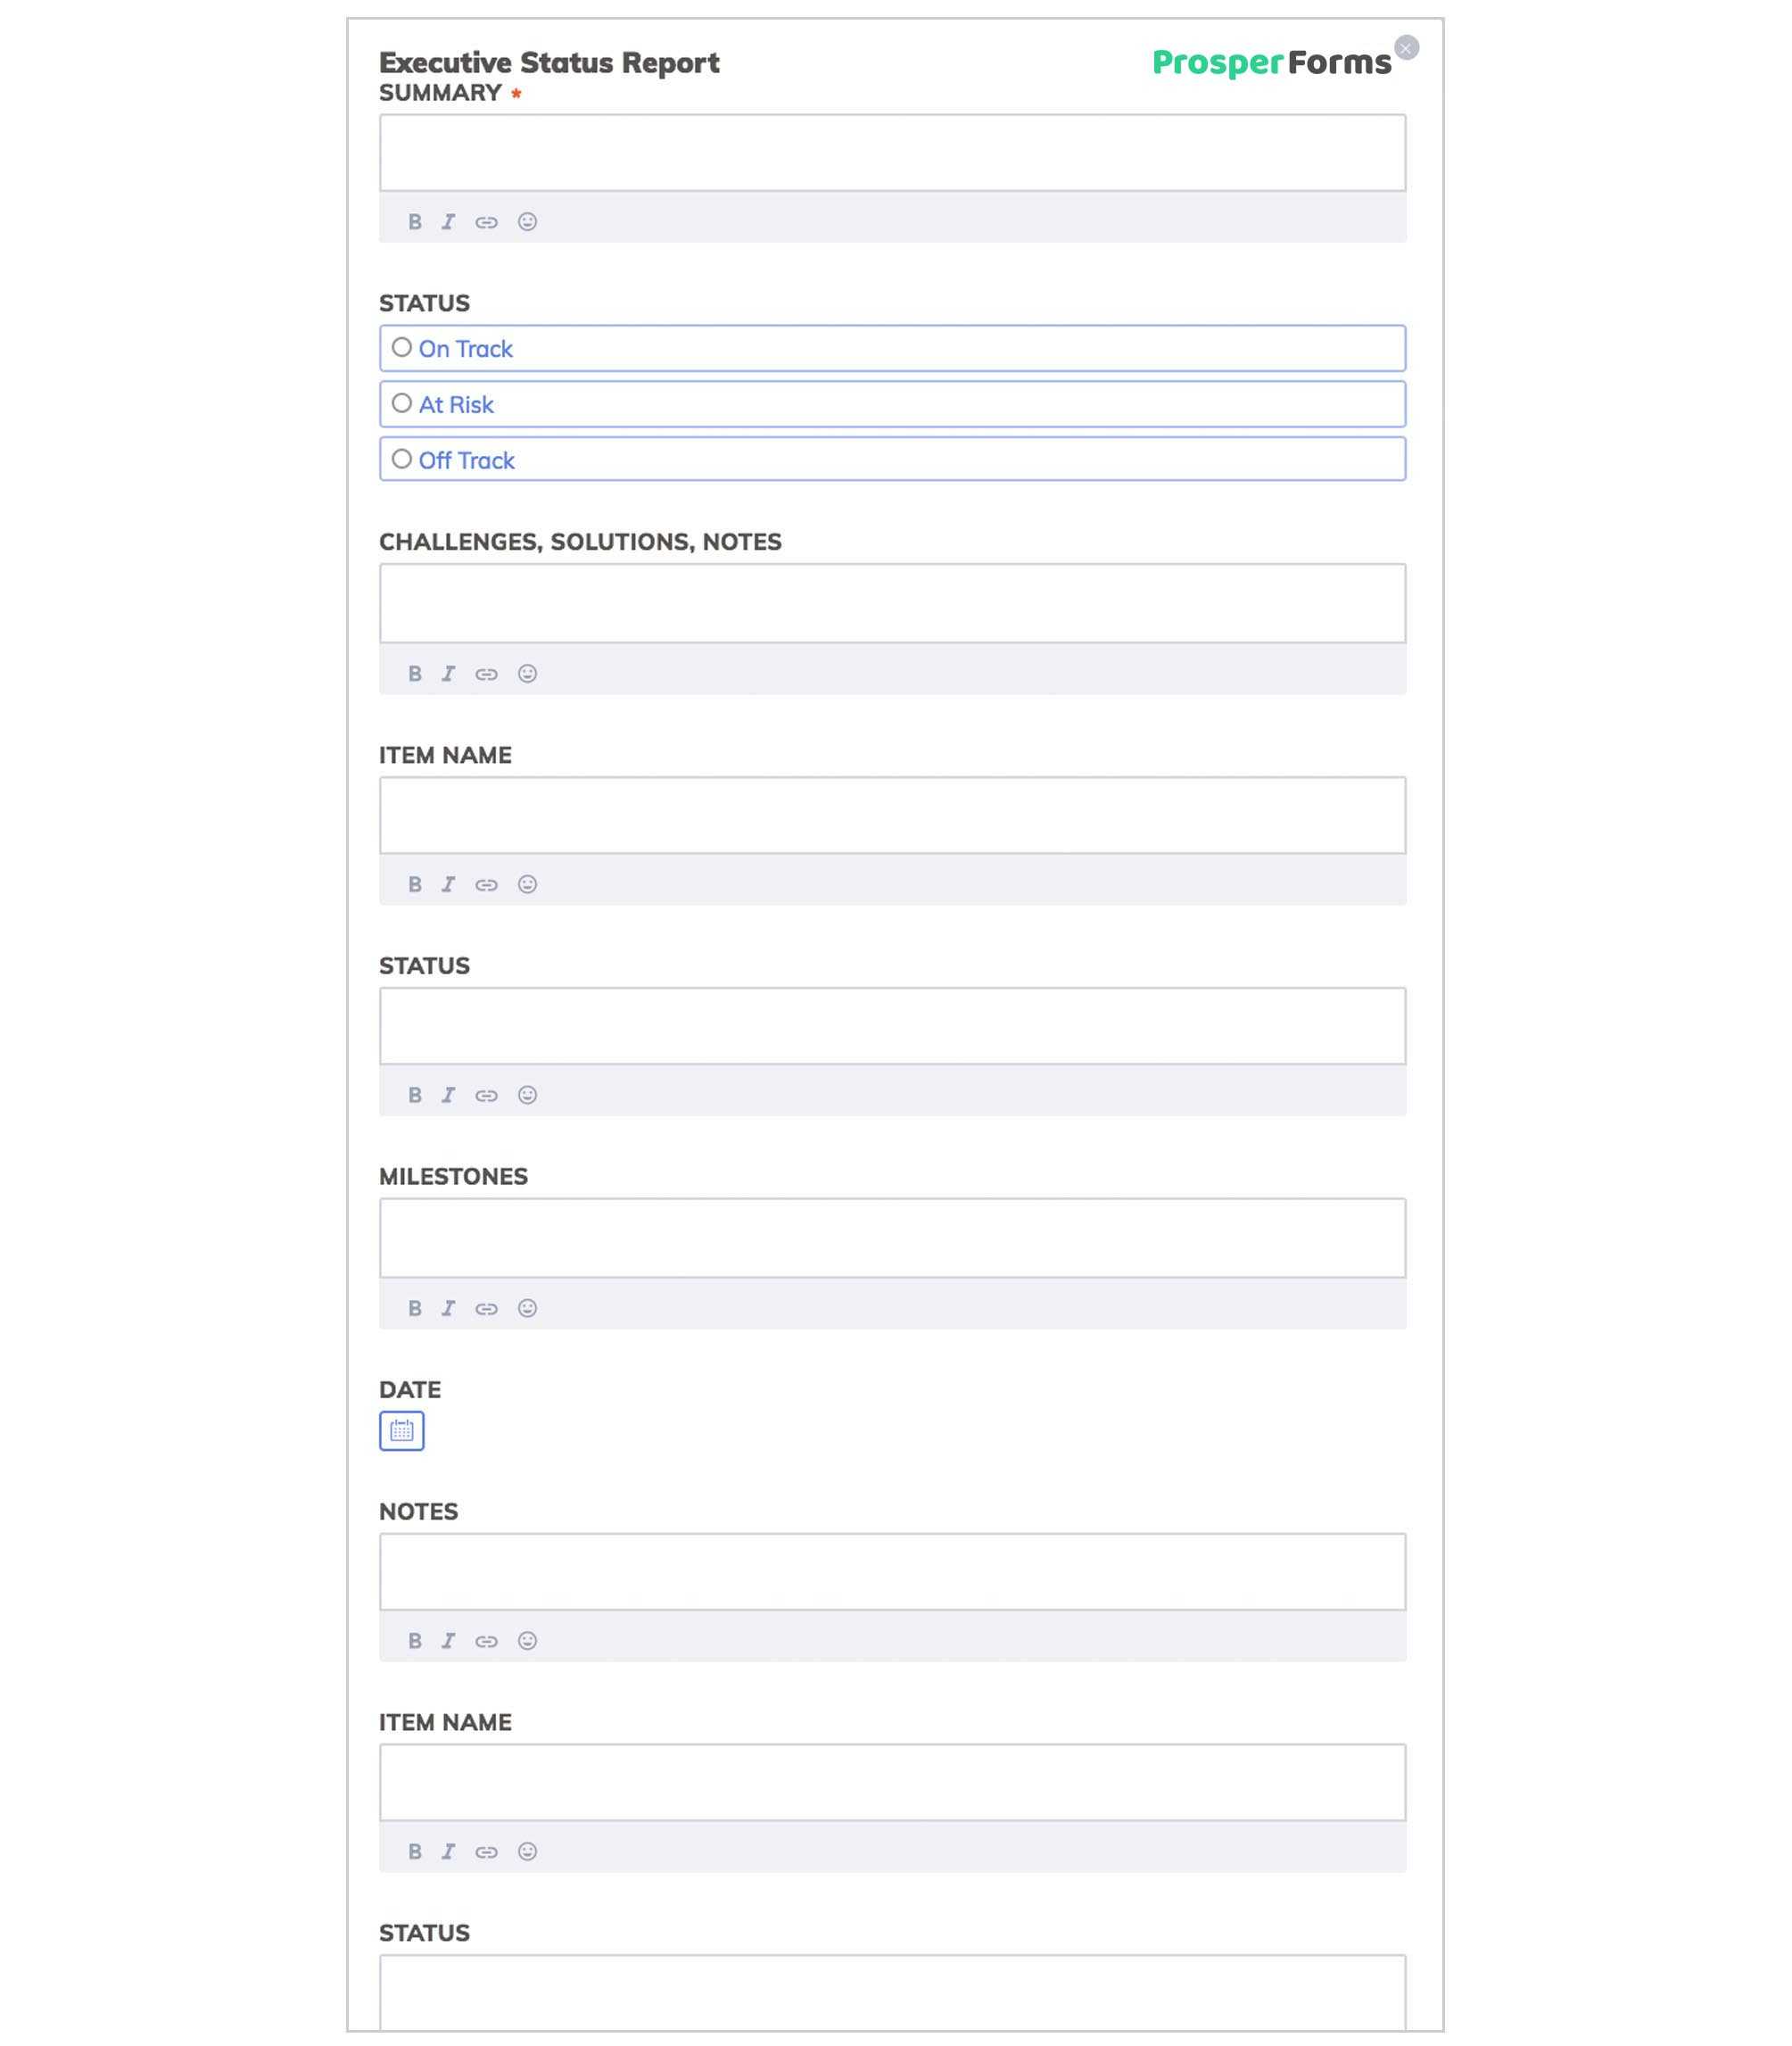Viewport: 1792px width, 2046px height.
Task: Click the Link icon in Milestones toolbar
Action: pos(487,1306)
